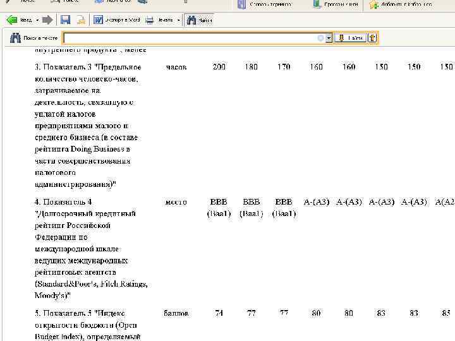
Task: Click the green Back arrow
Action: [11, 20]
